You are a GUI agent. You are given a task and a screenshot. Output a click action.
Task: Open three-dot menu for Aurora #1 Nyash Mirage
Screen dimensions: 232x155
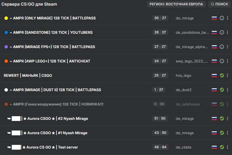228,133
